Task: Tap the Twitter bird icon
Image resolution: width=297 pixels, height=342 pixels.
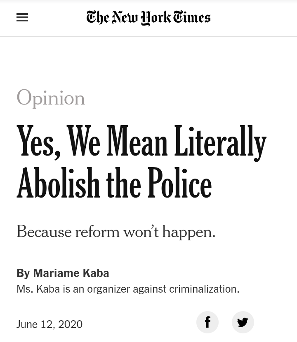Action: [x=243, y=322]
